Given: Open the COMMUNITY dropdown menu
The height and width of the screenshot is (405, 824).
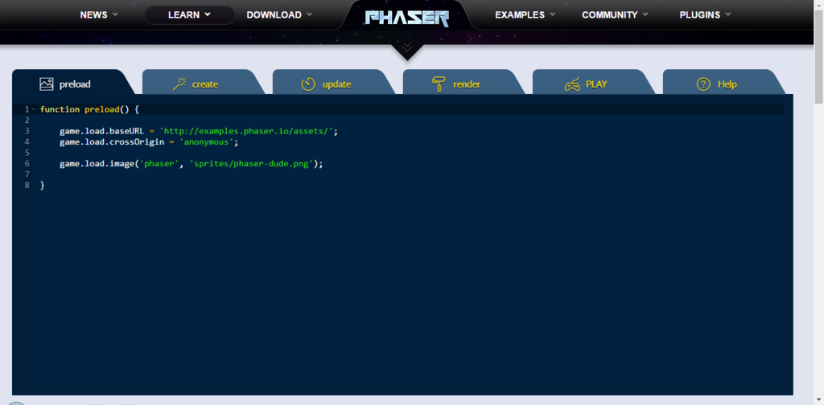Looking at the screenshot, I should point(615,14).
